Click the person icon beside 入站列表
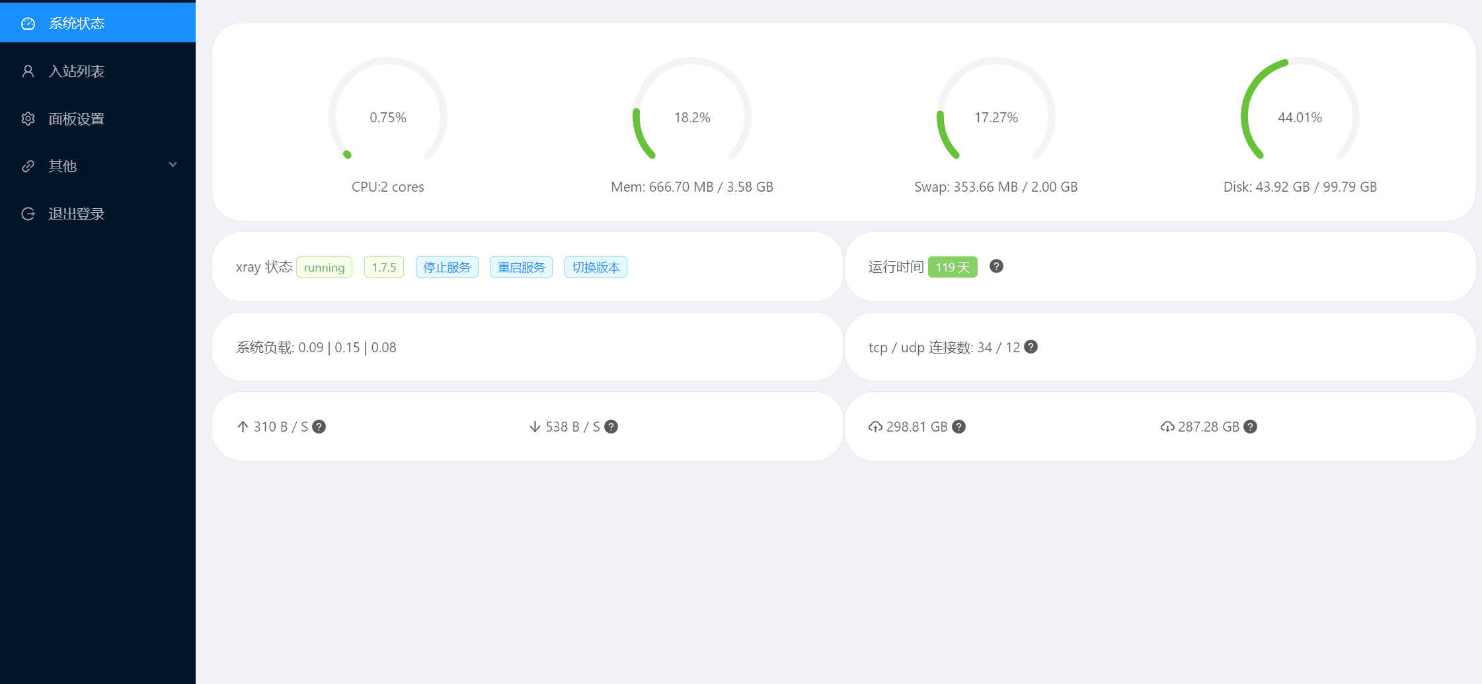Screen dimensions: 1482x684 point(28,71)
